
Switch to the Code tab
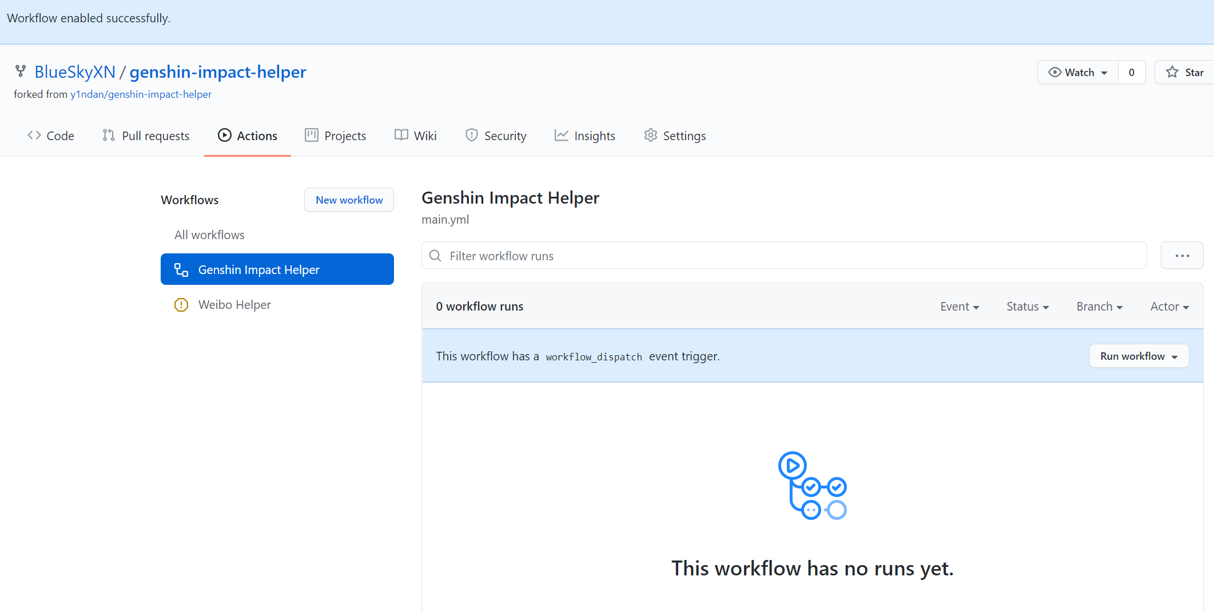tap(51, 136)
